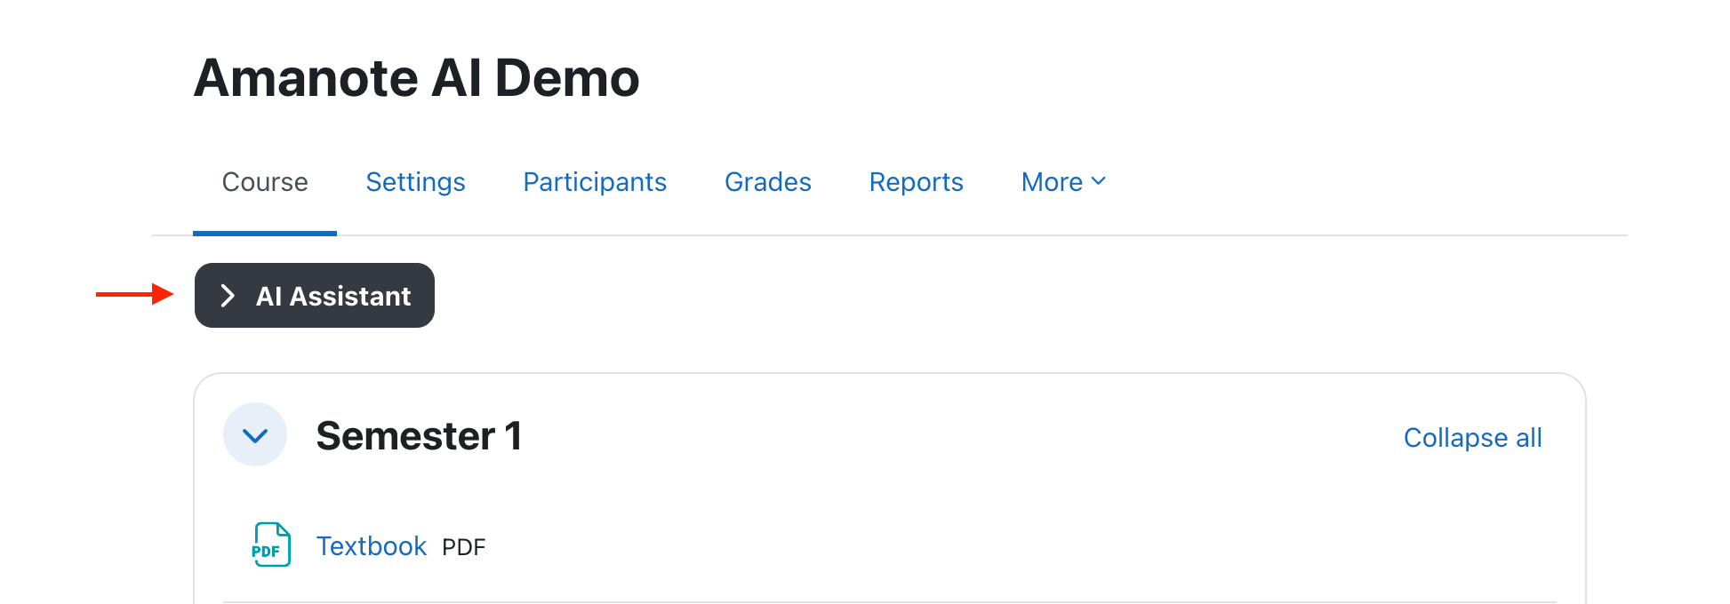
Task: Switch to the Course tab
Action: tap(265, 182)
